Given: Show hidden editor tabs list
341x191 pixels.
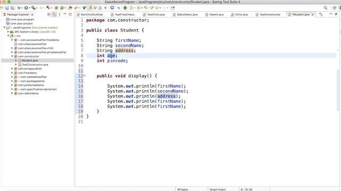Looking at the screenshot, I should coord(321,14).
